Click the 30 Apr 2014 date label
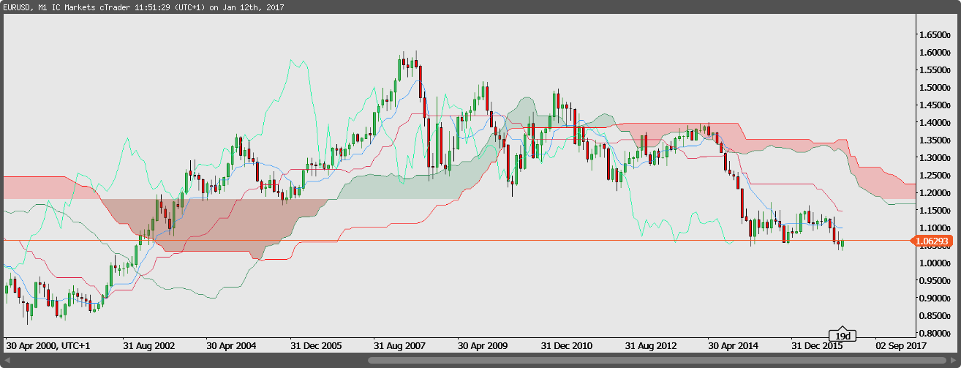Screen dimensions: 961x368 (734, 345)
